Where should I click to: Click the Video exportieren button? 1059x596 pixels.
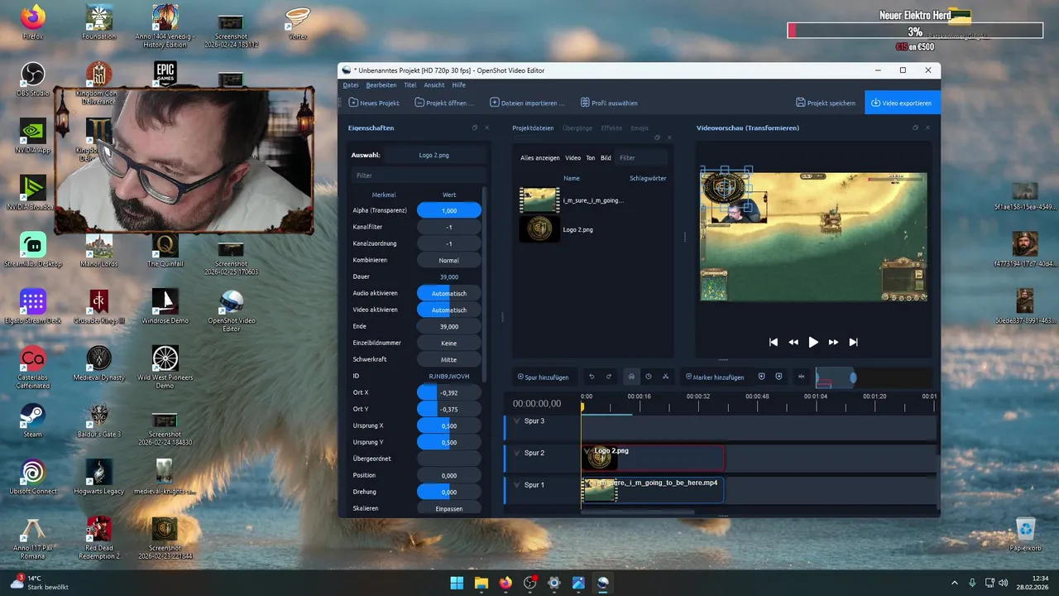pyautogui.click(x=902, y=103)
